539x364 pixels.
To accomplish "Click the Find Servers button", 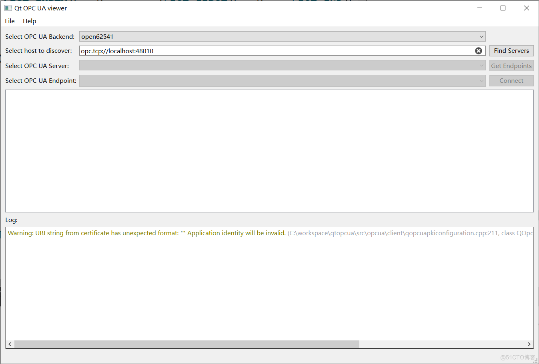I will click(511, 51).
